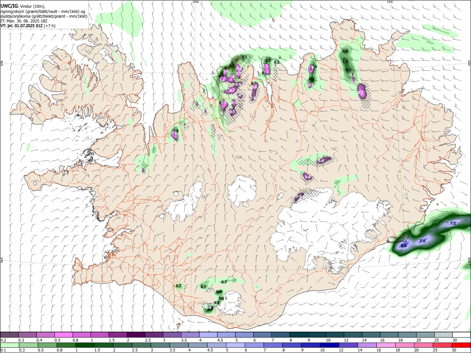Screen dimensions: 471x353
Task: Click the dusky mauve 0.2 swatch in upper scale
Action: tap(9, 335)
